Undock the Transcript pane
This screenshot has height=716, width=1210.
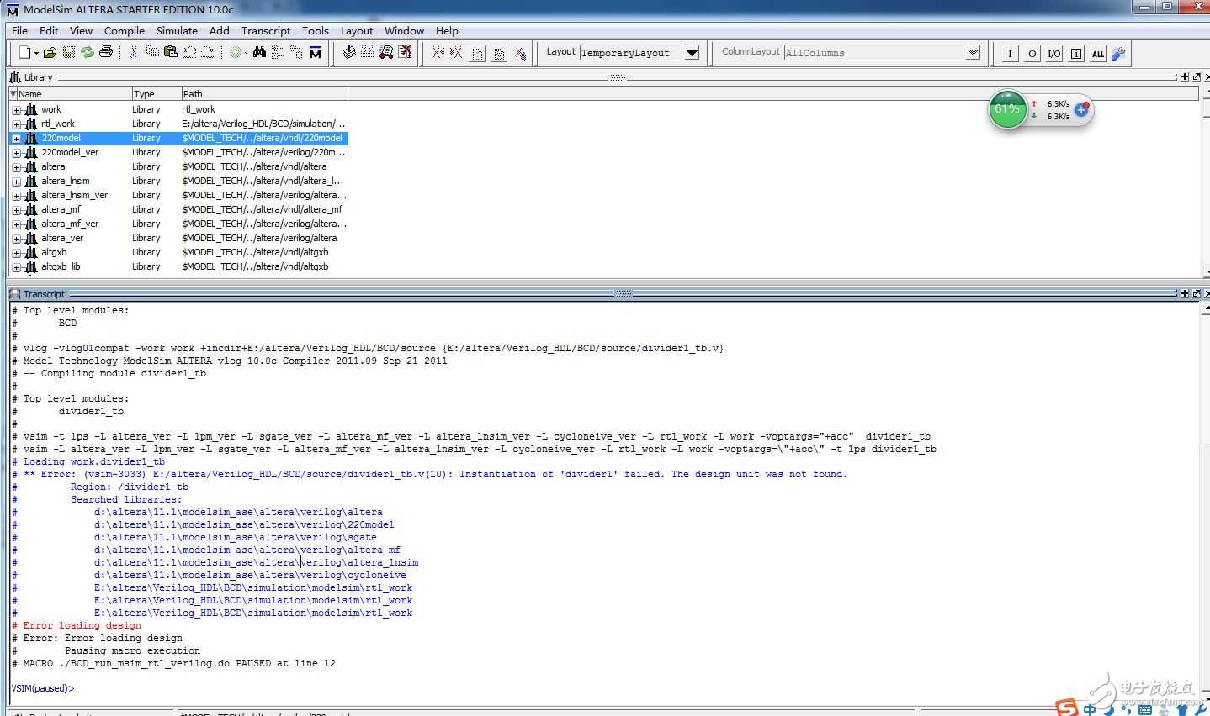pos(1196,293)
